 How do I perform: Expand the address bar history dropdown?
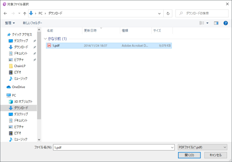159,14
